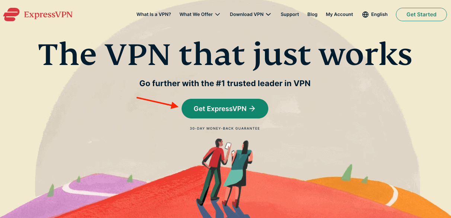Click the globe language icon

pyautogui.click(x=365, y=14)
